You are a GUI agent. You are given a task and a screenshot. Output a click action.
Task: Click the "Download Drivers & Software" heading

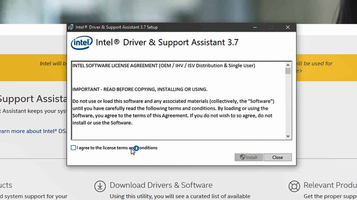point(161,185)
